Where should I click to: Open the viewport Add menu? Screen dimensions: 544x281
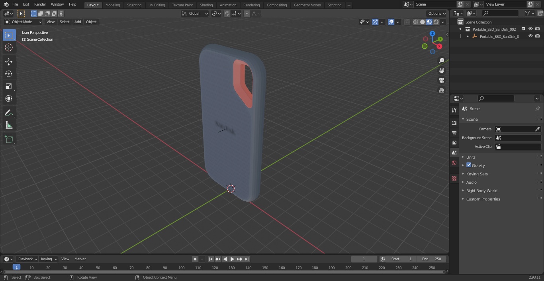pyautogui.click(x=78, y=22)
